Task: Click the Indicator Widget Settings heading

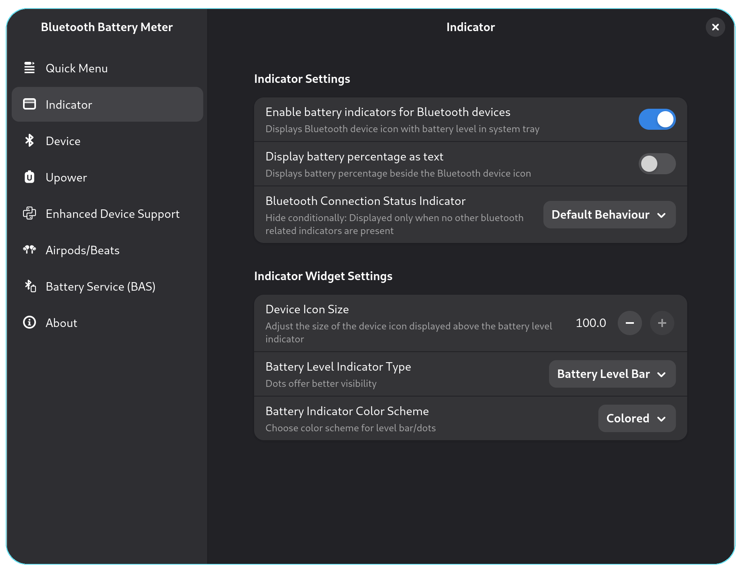Action: click(x=323, y=276)
